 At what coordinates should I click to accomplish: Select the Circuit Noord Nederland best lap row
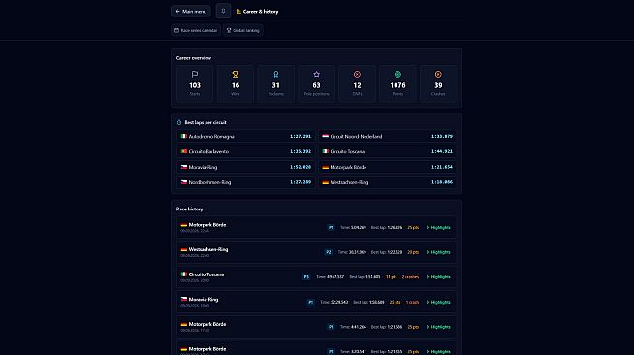[x=388, y=136]
